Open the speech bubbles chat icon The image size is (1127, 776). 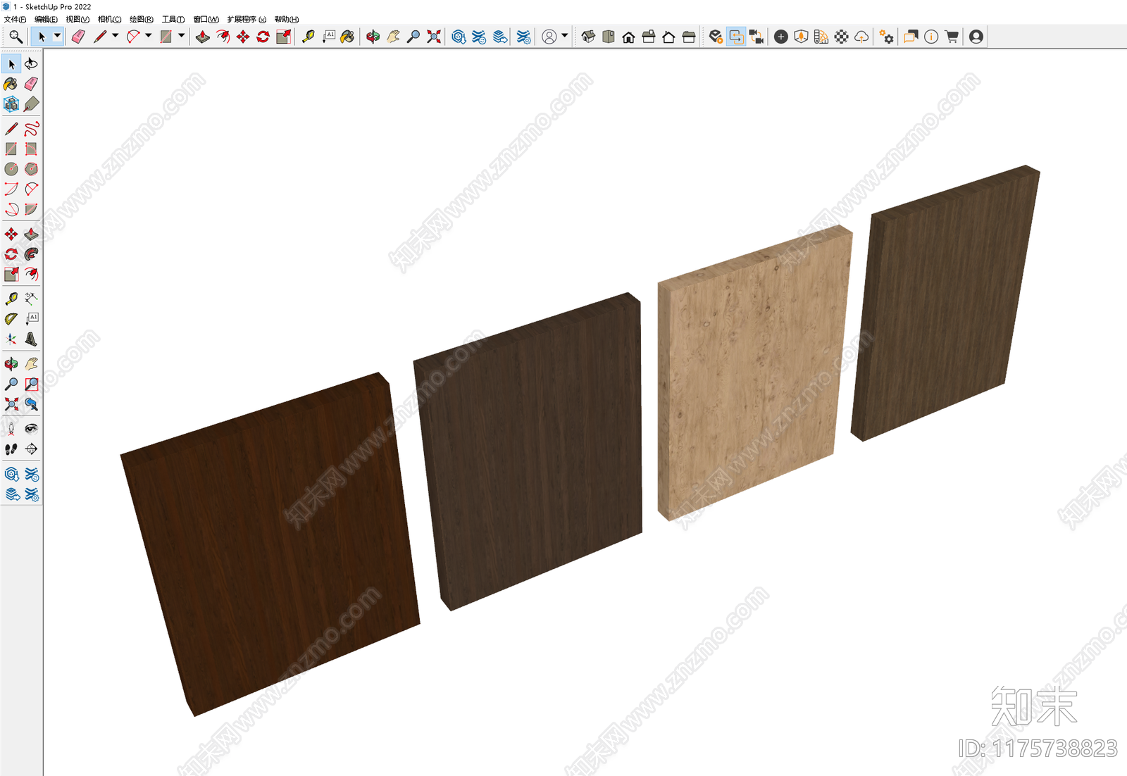click(x=911, y=37)
